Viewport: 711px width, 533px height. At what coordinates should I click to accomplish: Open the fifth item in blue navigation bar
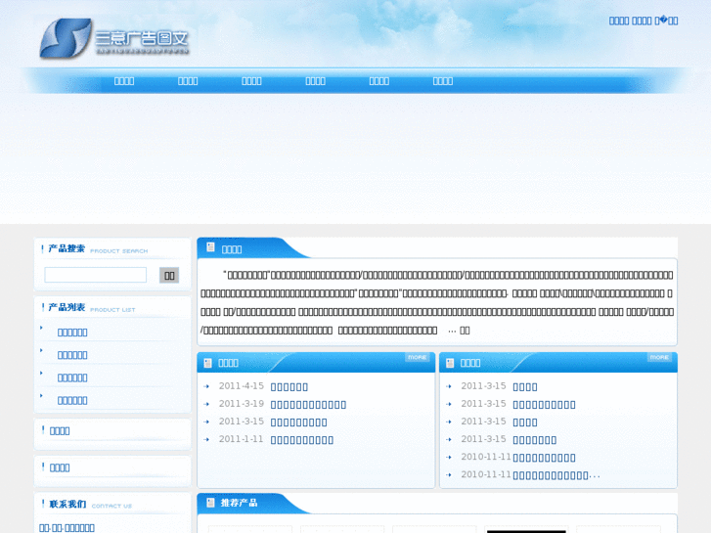coord(379,81)
